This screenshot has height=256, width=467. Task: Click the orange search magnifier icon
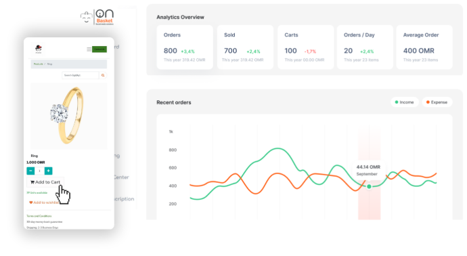[x=103, y=75]
